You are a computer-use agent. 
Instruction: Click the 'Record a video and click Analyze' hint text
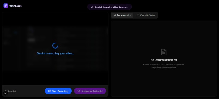point(164,66)
